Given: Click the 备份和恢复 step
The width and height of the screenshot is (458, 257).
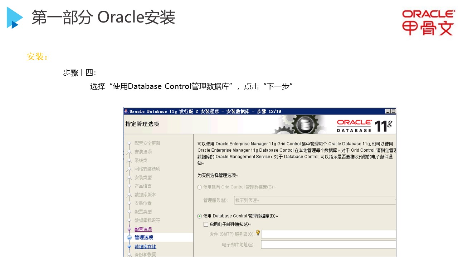Looking at the screenshot, I should (145, 255).
